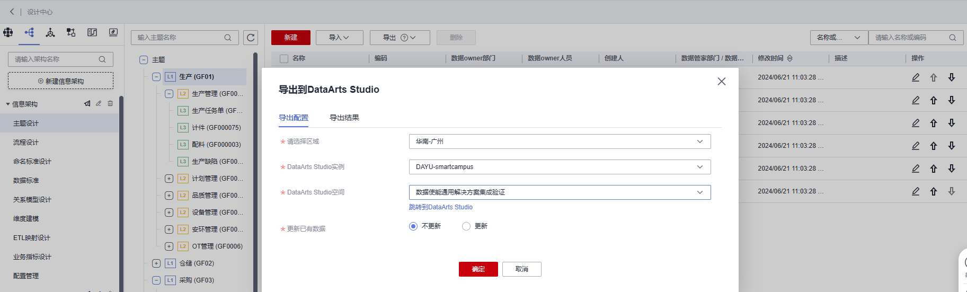Open the triangular node graph icon tab
This screenshot has height=292, width=967.
coord(50,32)
